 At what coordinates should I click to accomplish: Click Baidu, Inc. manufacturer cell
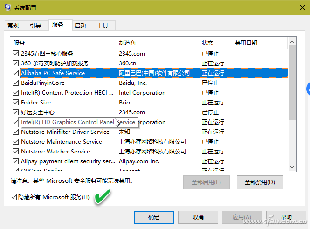(133, 83)
